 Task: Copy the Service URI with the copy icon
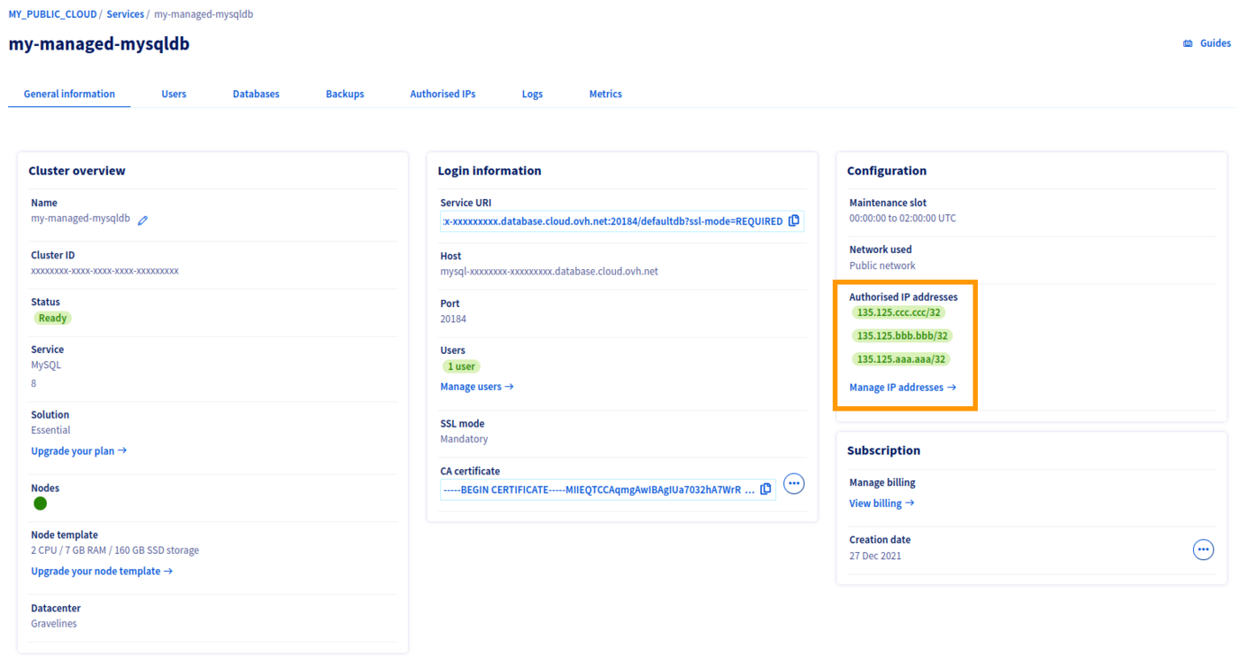click(x=793, y=220)
